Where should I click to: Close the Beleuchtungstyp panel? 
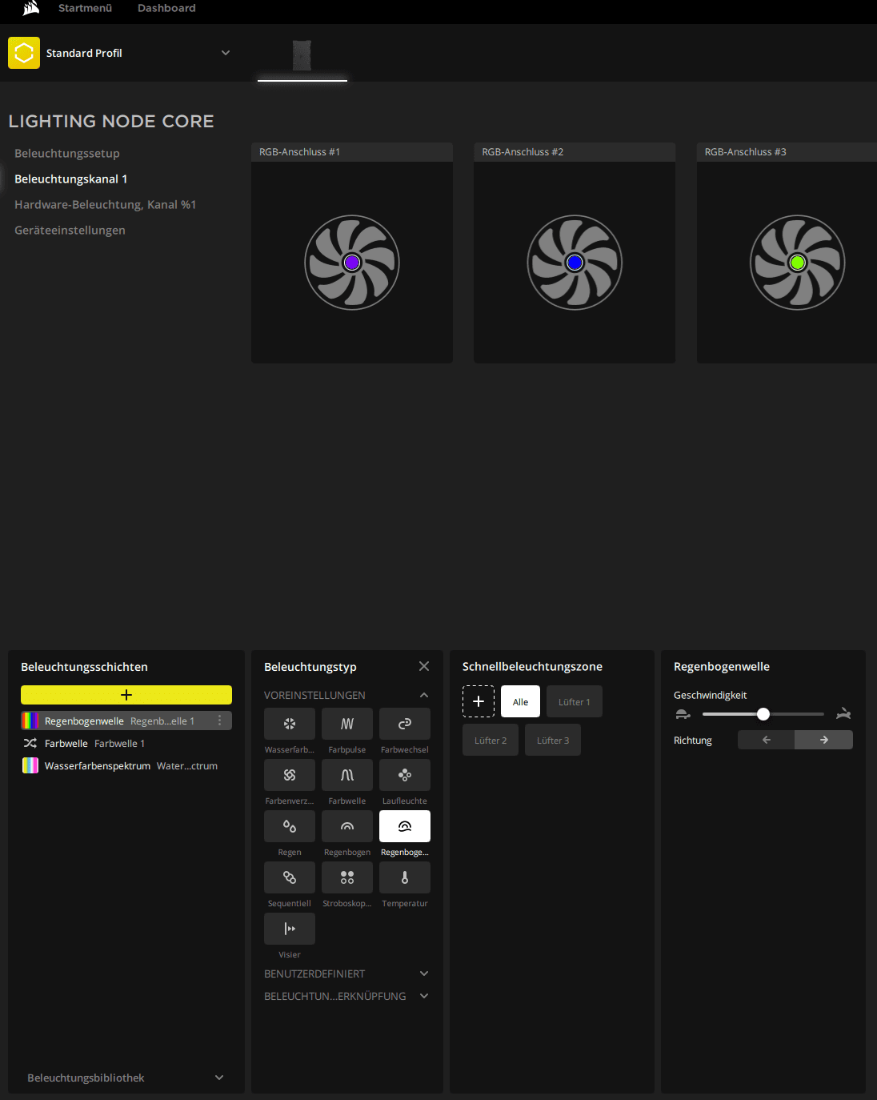(424, 666)
